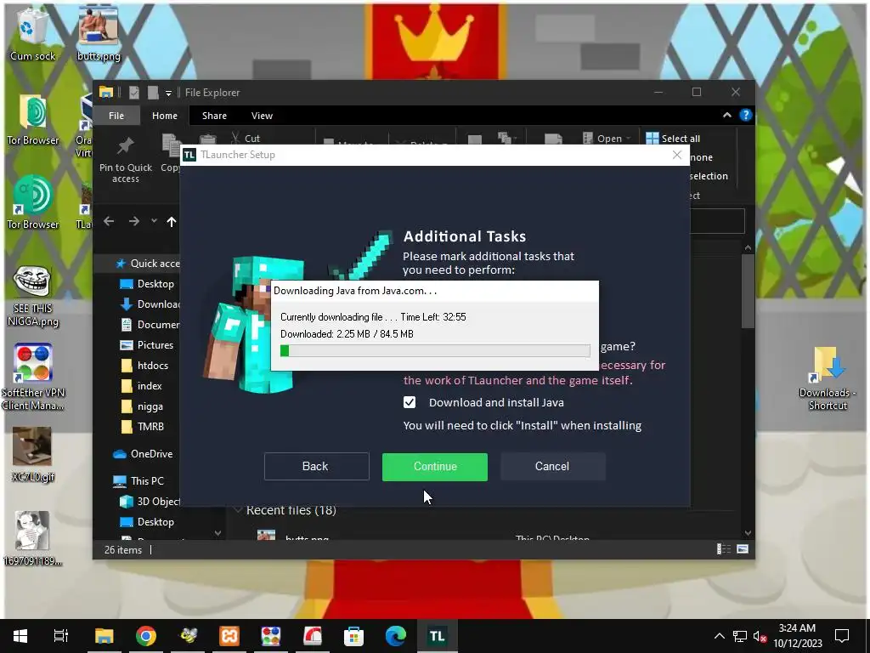This screenshot has height=653, width=870.
Task: Switch to large icons view in status bar
Action: pyautogui.click(x=743, y=549)
